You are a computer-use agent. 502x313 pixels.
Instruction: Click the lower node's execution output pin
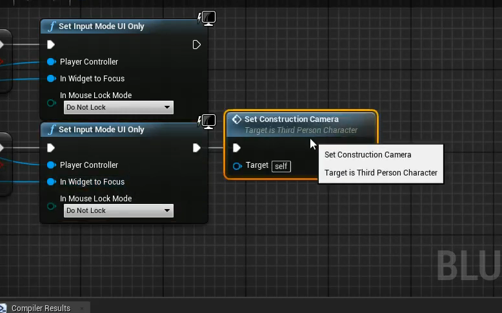point(197,148)
